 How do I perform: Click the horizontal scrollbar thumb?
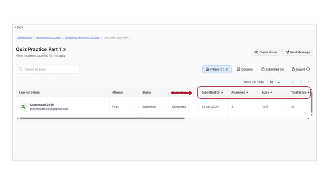coord(102,118)
